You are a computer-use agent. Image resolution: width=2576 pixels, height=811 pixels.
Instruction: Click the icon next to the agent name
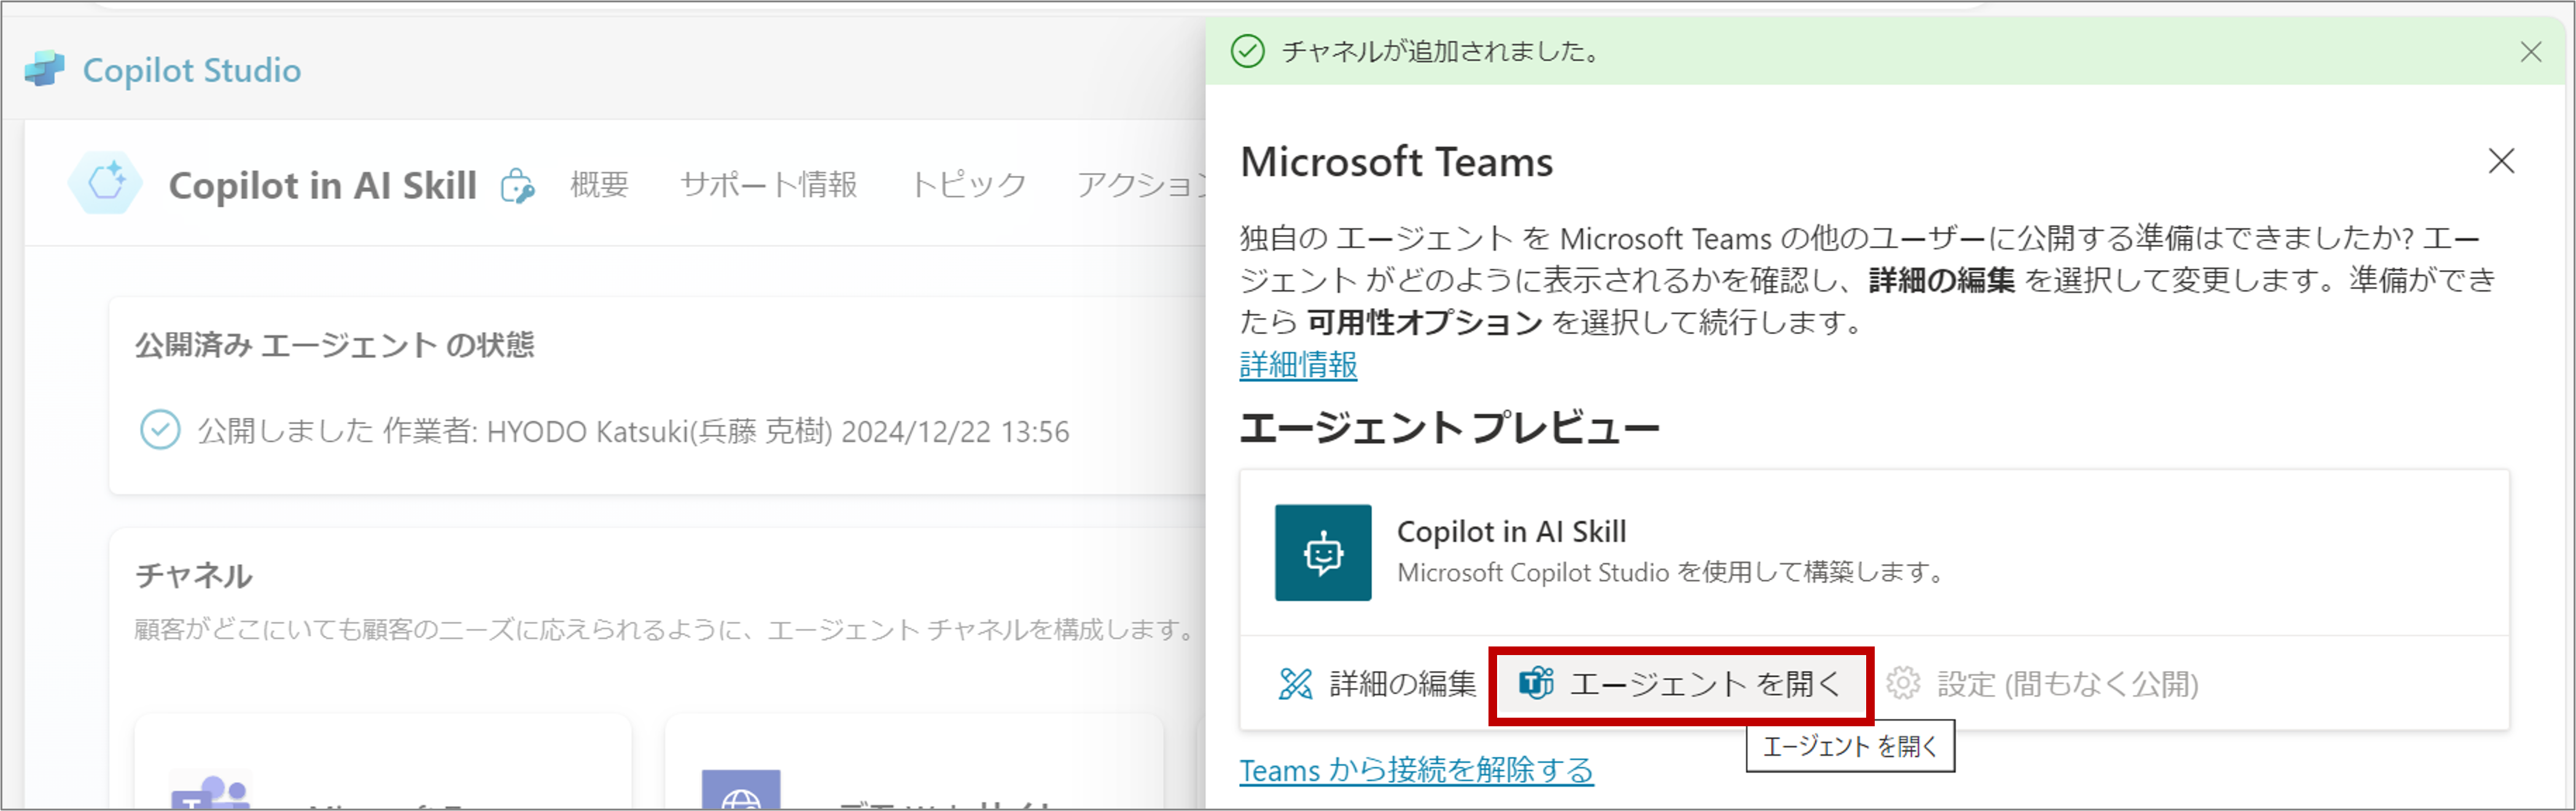point(517,186)
